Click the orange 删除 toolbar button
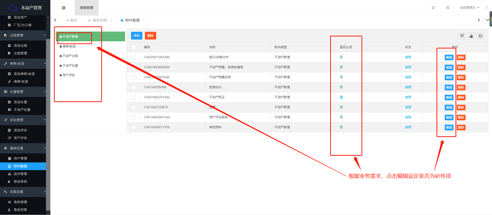 tap(151, 36)
